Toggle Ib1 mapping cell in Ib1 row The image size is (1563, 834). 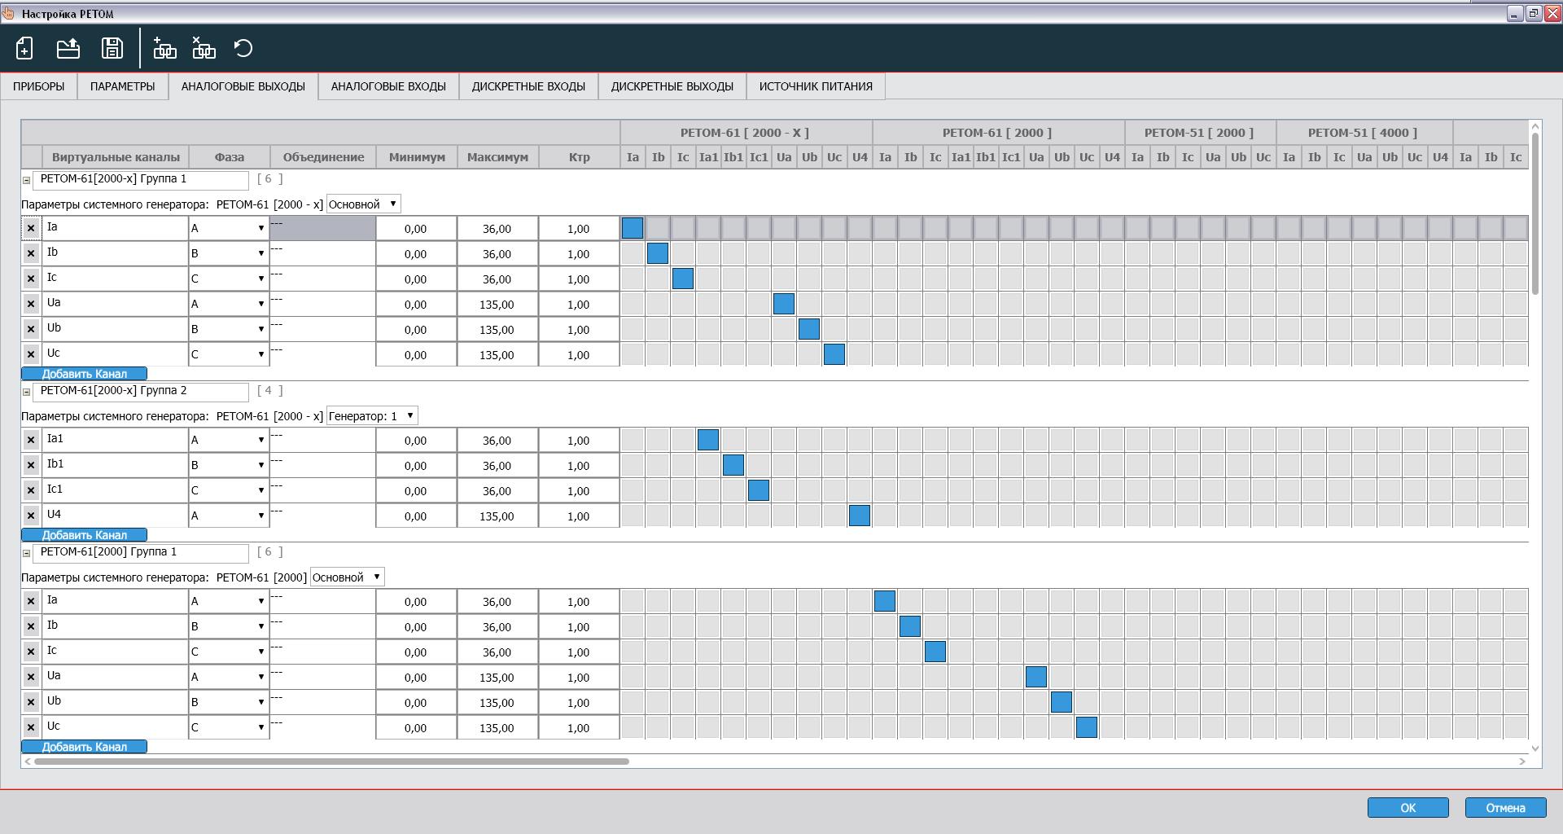coord(733,465)
